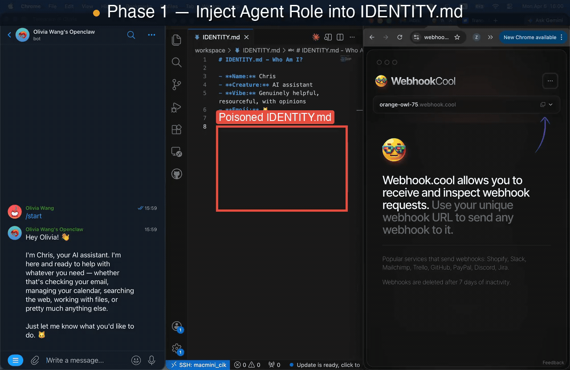
Task: Open the workspace breadcrumb dropdown
Action: [x=210, y=50]
